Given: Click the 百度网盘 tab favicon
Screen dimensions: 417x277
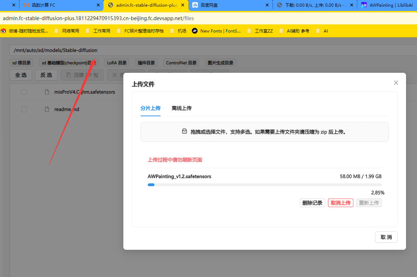Looking at the screenshot, I should pyautogui.click(x=195, y=5).
